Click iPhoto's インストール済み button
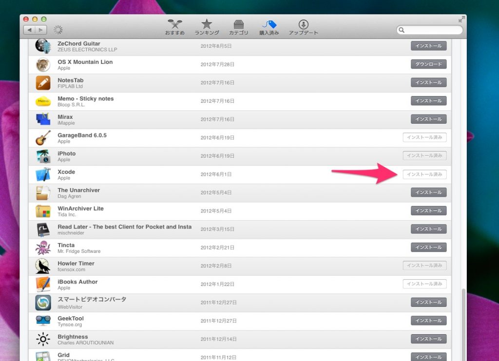 424,155
